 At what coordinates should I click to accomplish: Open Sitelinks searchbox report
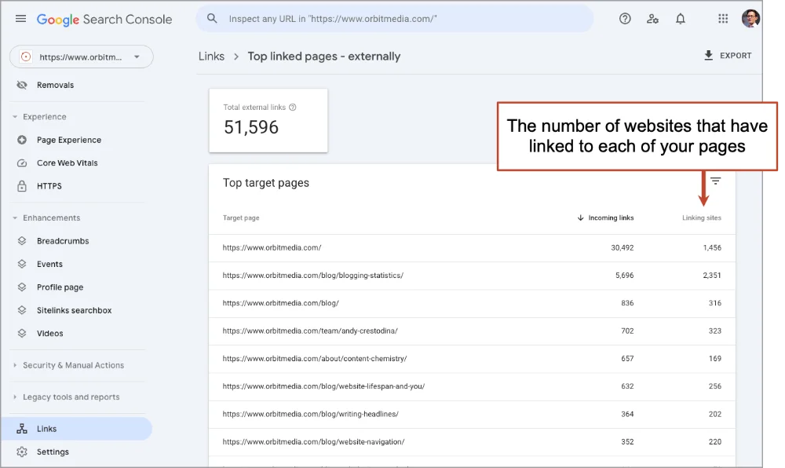pos(74,310)
